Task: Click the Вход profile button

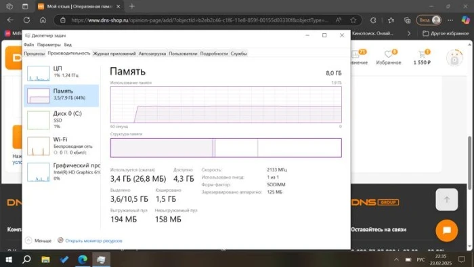Action: [x=429, y=20]
